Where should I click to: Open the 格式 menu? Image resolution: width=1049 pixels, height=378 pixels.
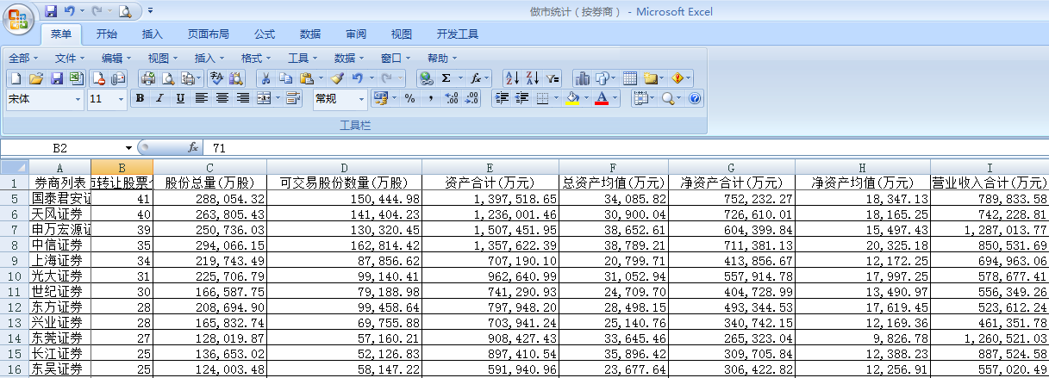(x=256, y=58)
